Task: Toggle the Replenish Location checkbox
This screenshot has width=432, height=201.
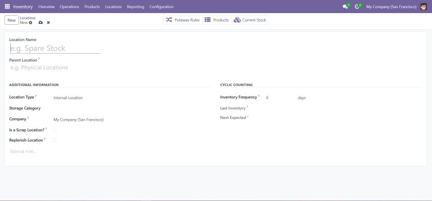Action: tap(54, 140)
